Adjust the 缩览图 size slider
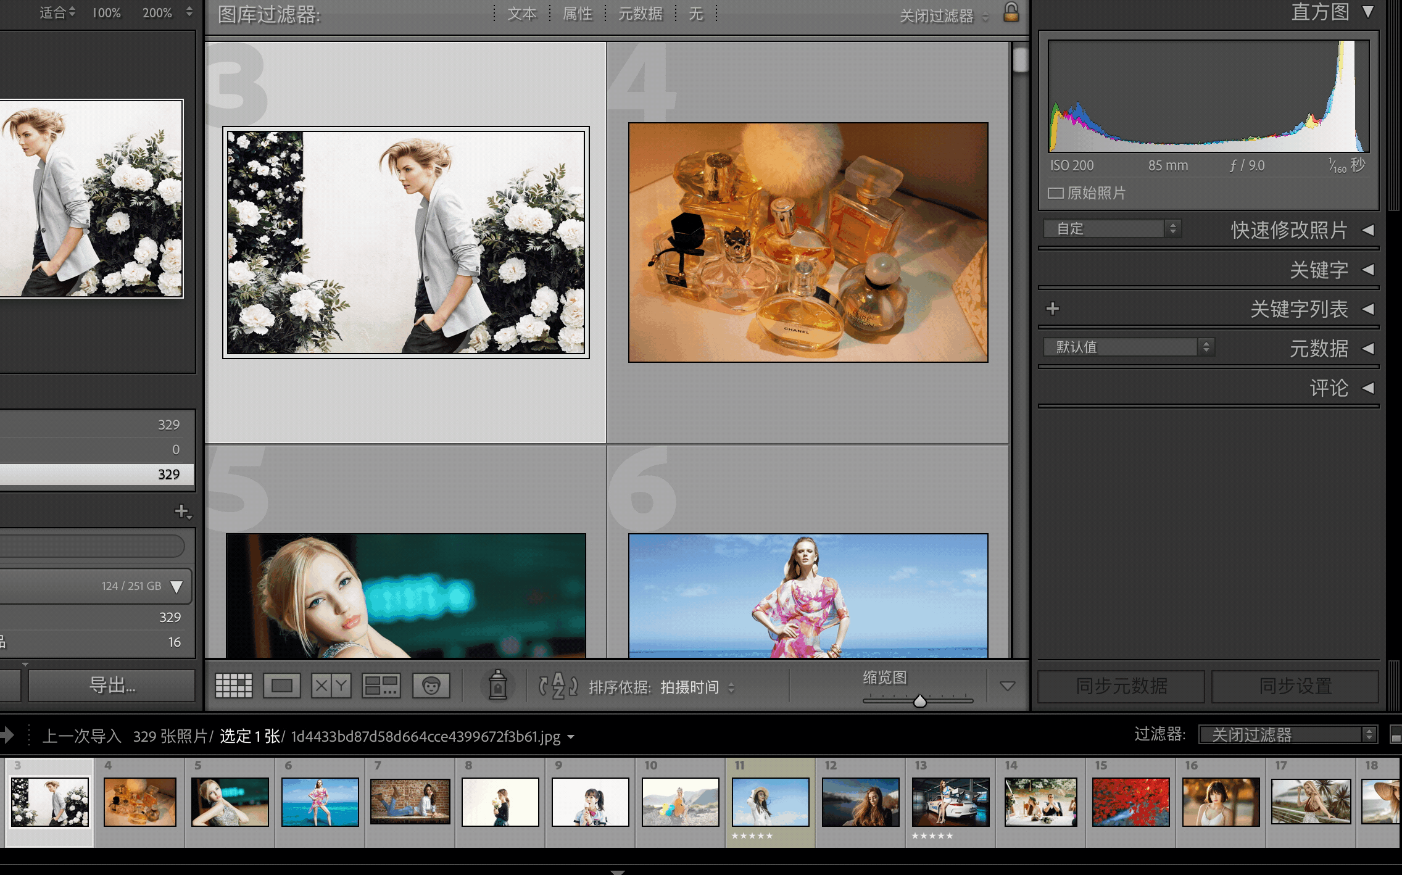Screen dimensions: 1402x875 click(919, 700)
